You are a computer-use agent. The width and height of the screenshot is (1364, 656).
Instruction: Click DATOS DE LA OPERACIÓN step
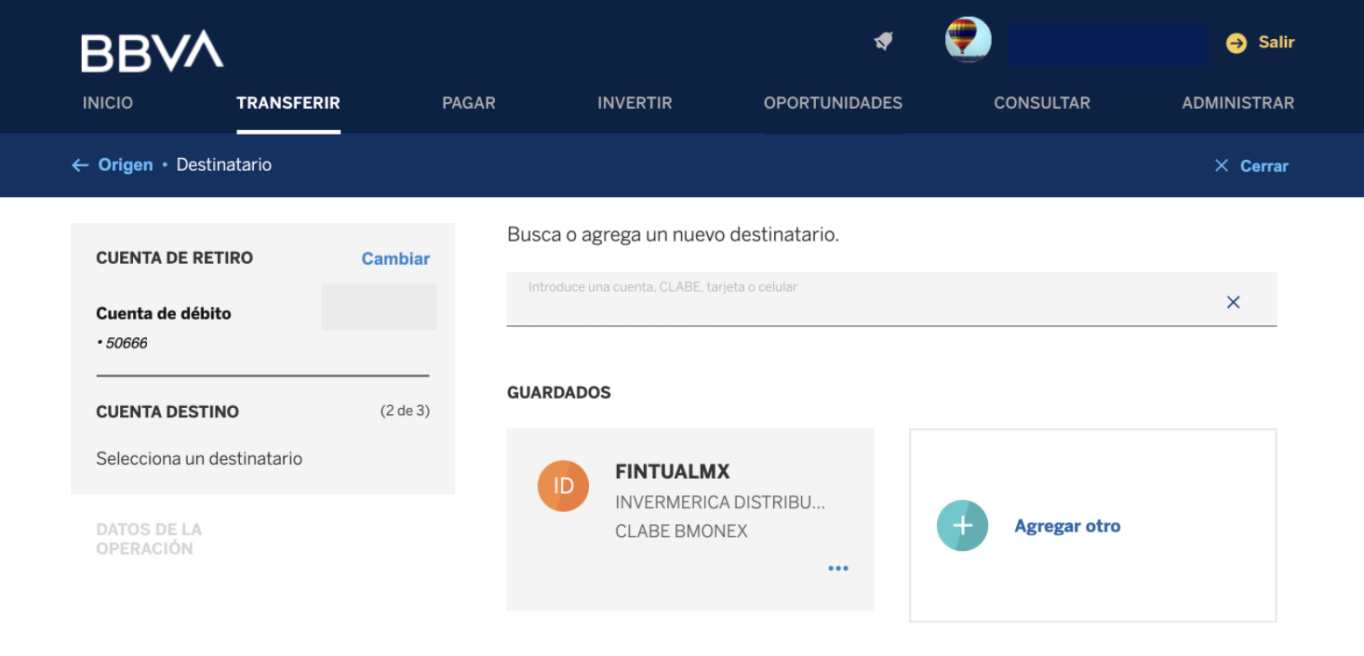click(149, 539)
